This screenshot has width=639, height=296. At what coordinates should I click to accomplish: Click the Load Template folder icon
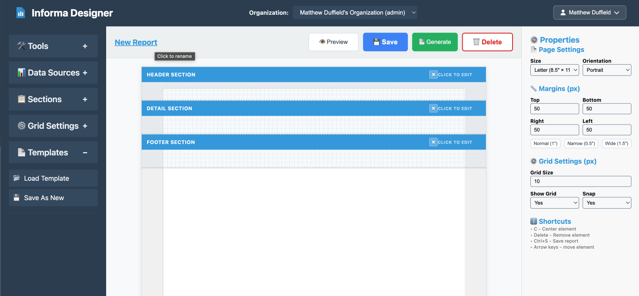[x=16, y=178]
